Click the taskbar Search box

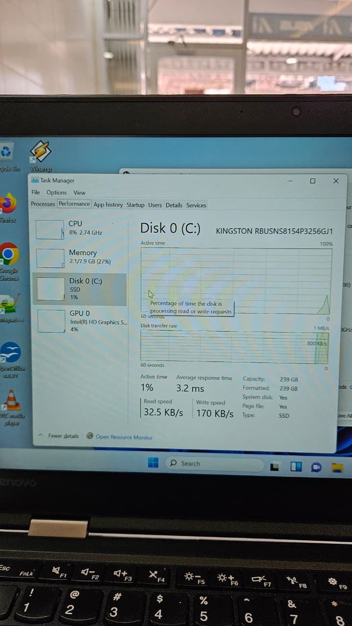(x=214, y=464)
